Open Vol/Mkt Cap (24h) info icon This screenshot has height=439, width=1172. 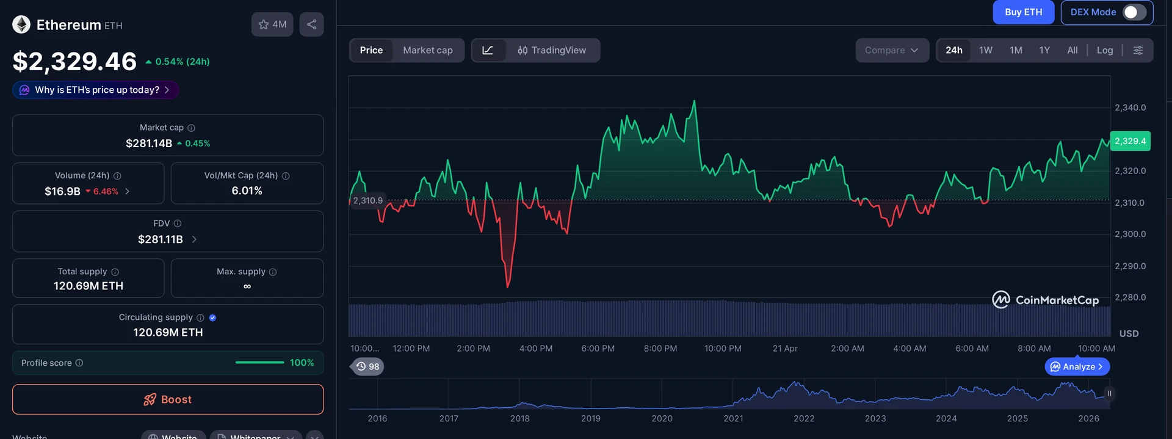tap(286, 176)
